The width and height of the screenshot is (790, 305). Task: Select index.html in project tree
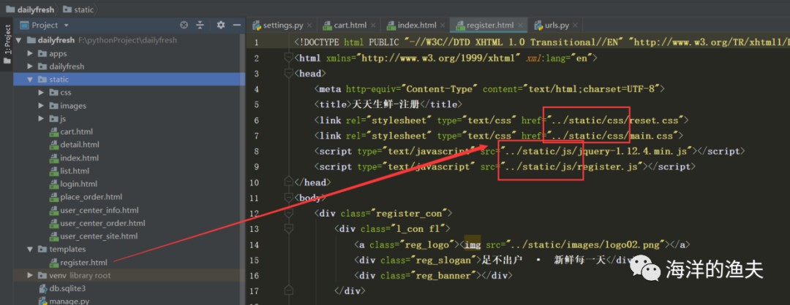(x=79, y=158)
